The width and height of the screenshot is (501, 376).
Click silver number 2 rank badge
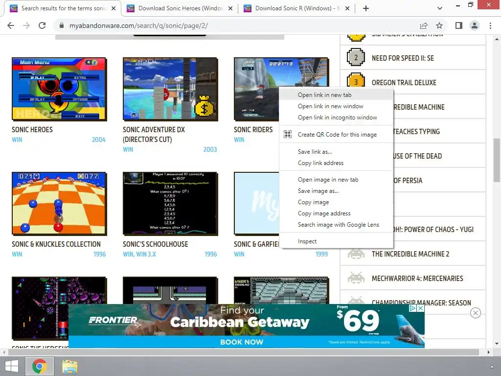pyautogui.click(x=356, y=58)
